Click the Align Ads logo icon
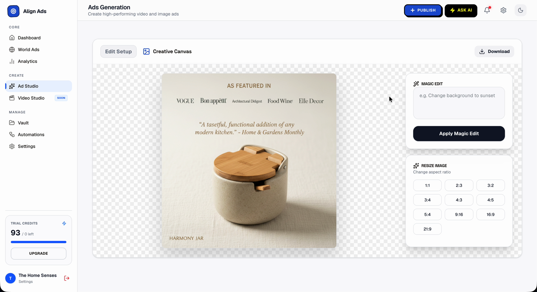This screenshot has width=537, height=292. tap(13, 11)
